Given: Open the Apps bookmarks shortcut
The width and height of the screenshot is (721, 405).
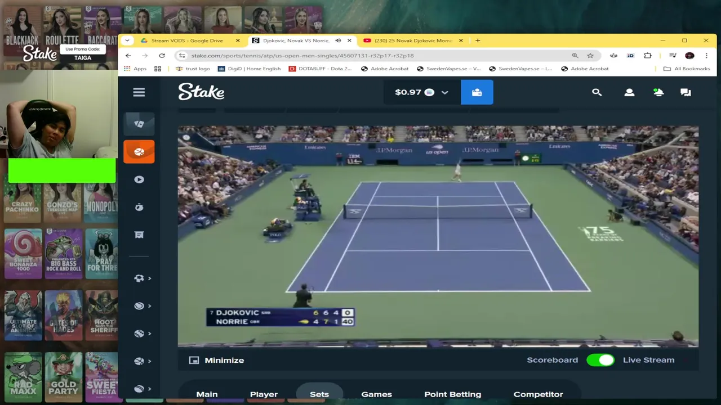Looking at the screenshot, I should point(135,69).
